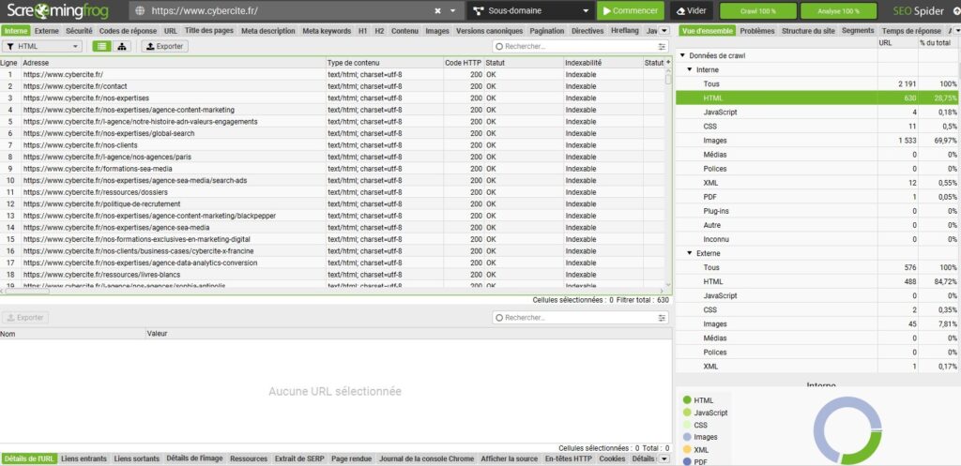Clear the URL with the X icon
Image resolution: width=961 pixels, height=466 pixels.
(x=437, y=11)
